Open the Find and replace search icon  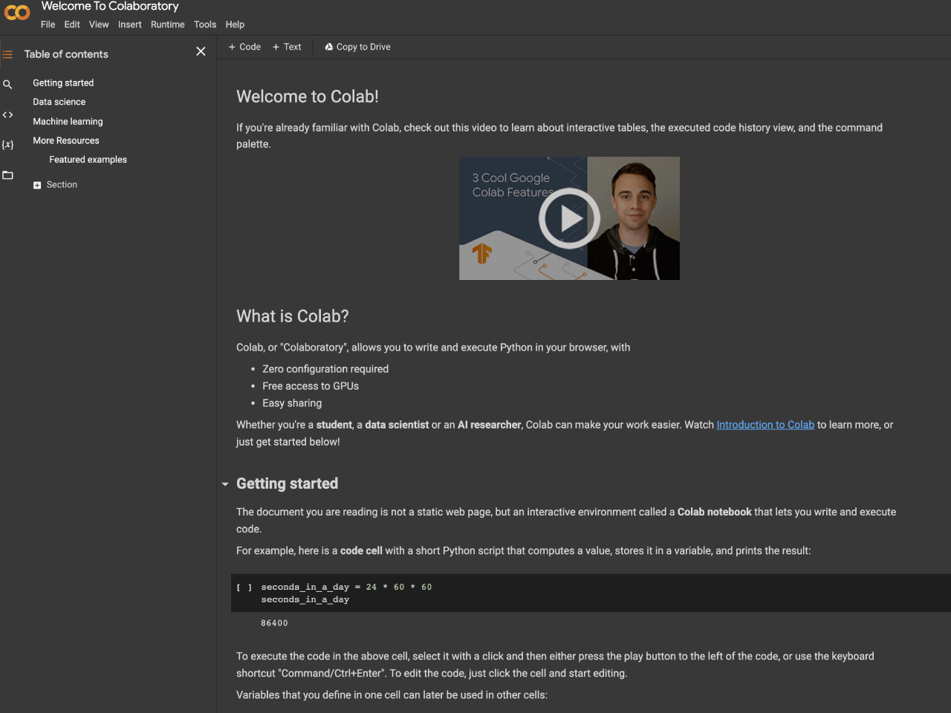click(7, 85)
